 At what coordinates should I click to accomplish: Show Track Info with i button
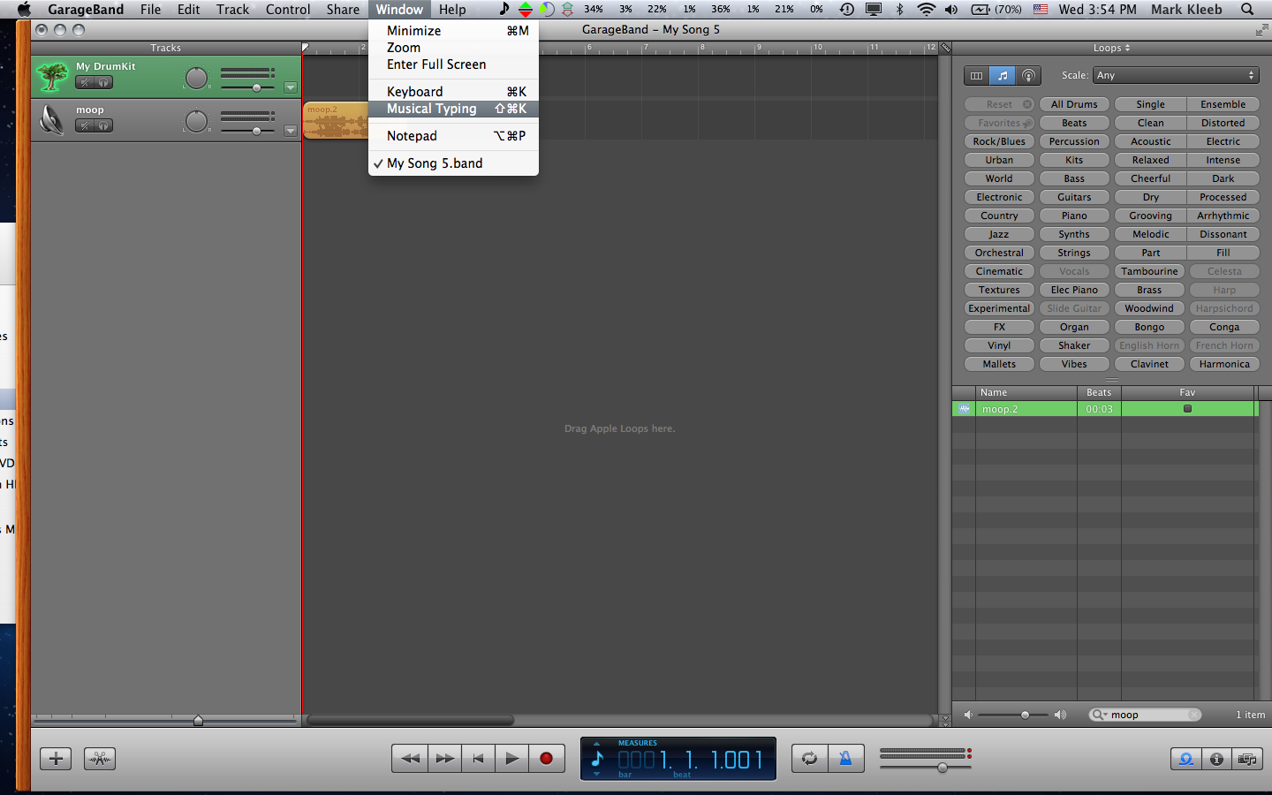1216,758
